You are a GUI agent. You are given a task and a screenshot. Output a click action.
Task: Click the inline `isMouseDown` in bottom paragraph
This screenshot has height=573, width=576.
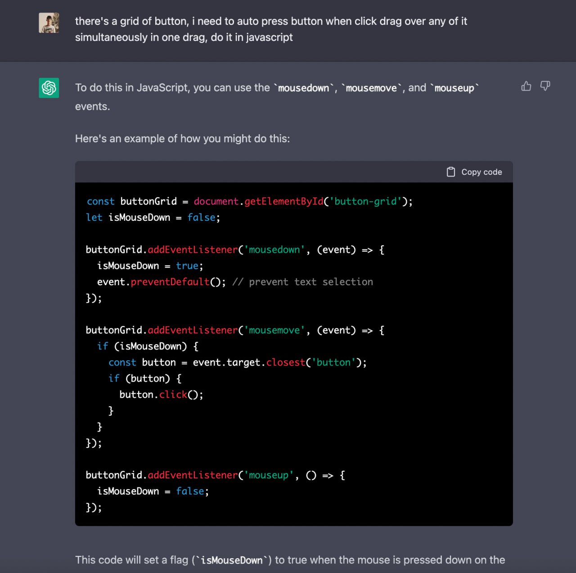232,560
